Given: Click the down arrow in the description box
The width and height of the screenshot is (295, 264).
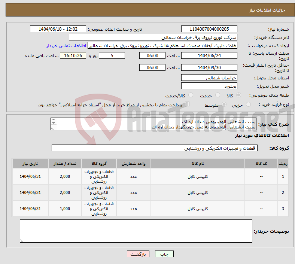Looking at the screenshot, I should coord(54,124).
